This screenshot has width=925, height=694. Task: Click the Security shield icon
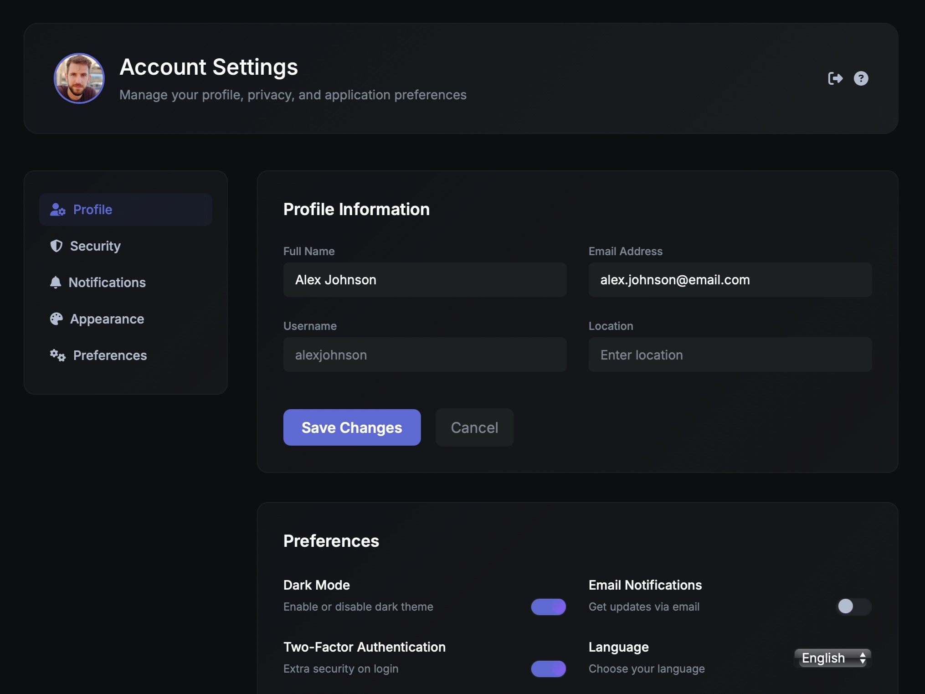[56, 246]
